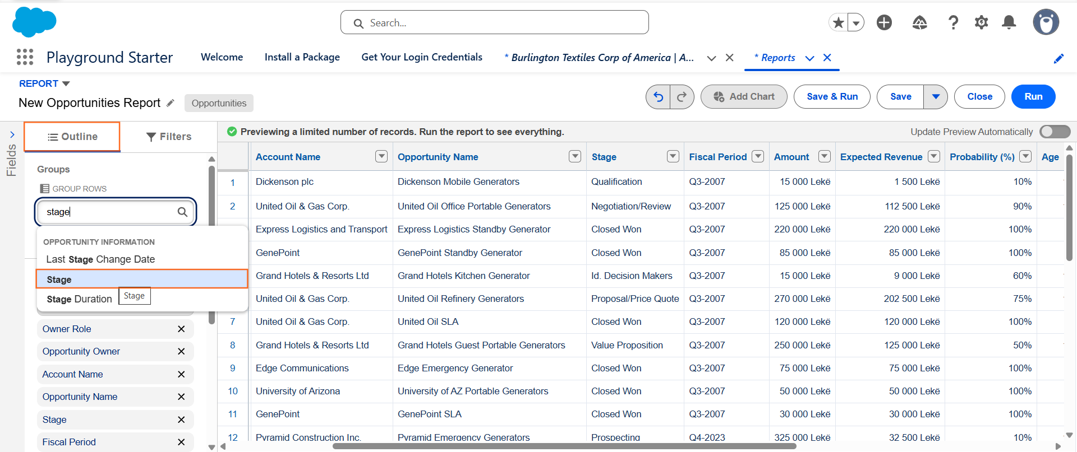This screenshot has width=1077, height=452.
Task: Click the Salesforce cloud logo
Action: point(34,22)
